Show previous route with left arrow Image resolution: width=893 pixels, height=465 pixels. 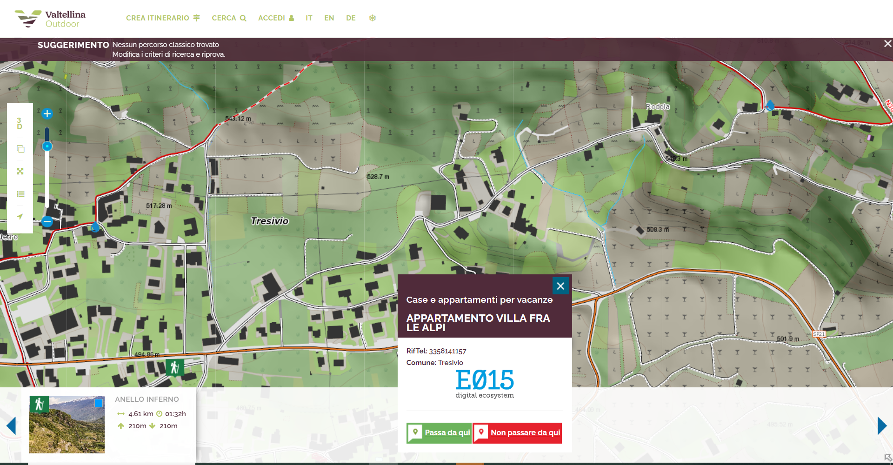pos(11,426)
